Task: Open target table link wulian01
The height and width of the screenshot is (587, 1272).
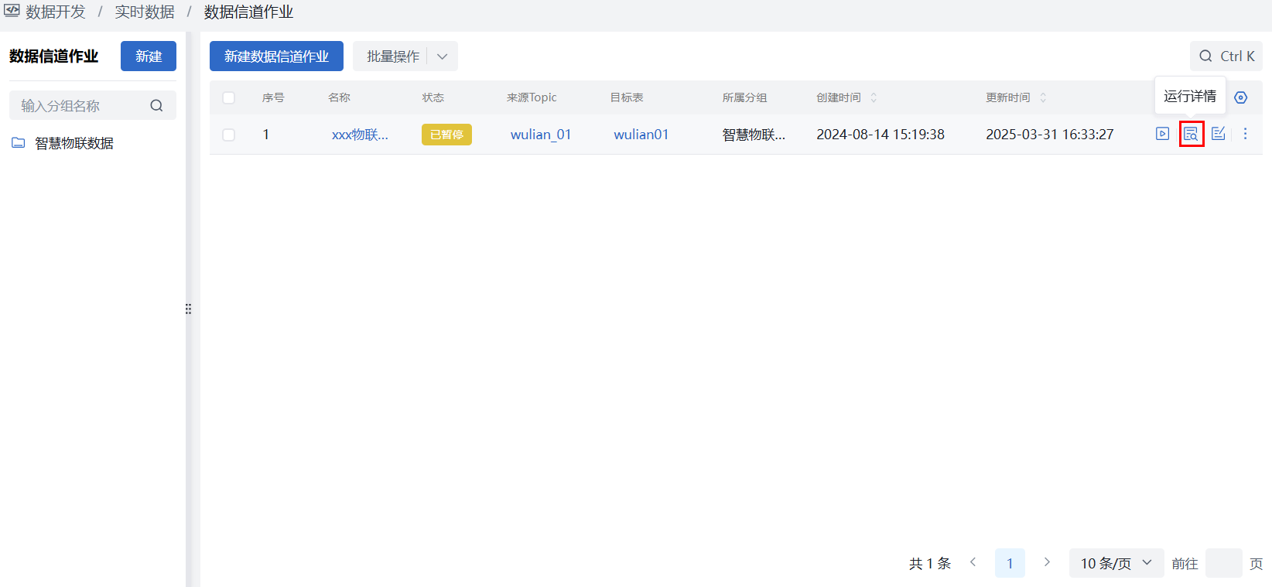Action: pyautogui.click(x=641, y=135)
